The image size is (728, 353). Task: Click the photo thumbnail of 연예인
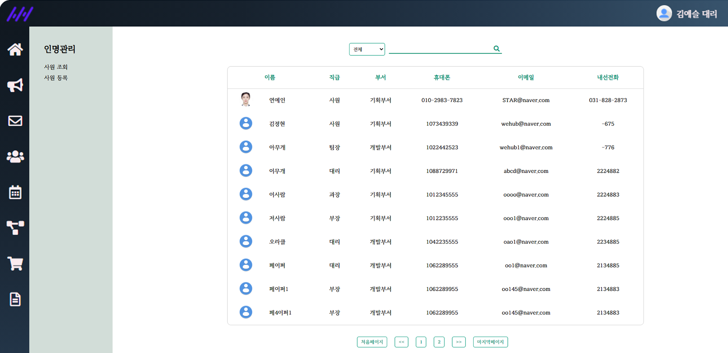click(x=246, y=99)
